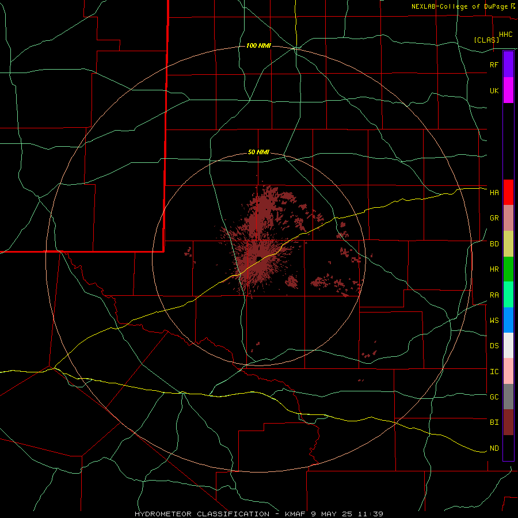This screenshot has width=518, height=518.
Task: Click the purple RF color swatch
Action: click(x=508, y=64)
